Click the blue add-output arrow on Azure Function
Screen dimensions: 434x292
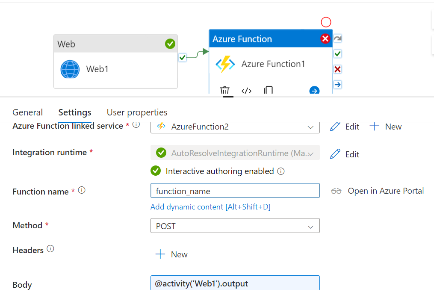click(314, 91)
